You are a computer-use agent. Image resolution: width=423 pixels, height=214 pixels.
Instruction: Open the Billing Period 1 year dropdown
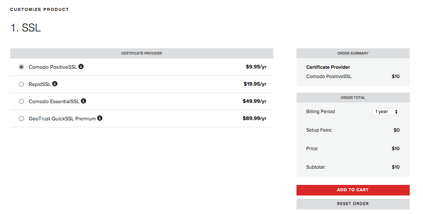tap(386, 112)
